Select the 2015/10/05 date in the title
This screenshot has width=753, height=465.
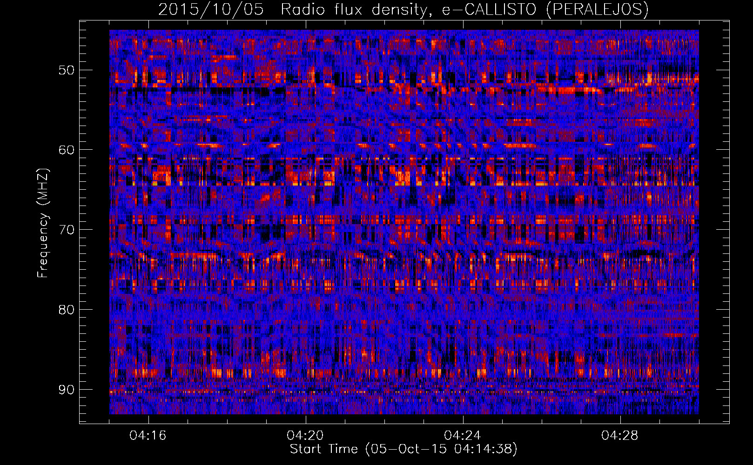click(211, 9)
